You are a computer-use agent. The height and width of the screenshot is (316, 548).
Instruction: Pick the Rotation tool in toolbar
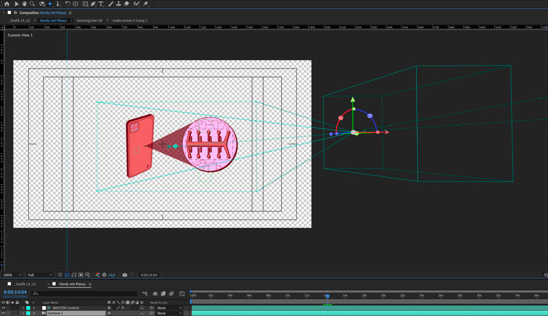click(x=67, y=4)
